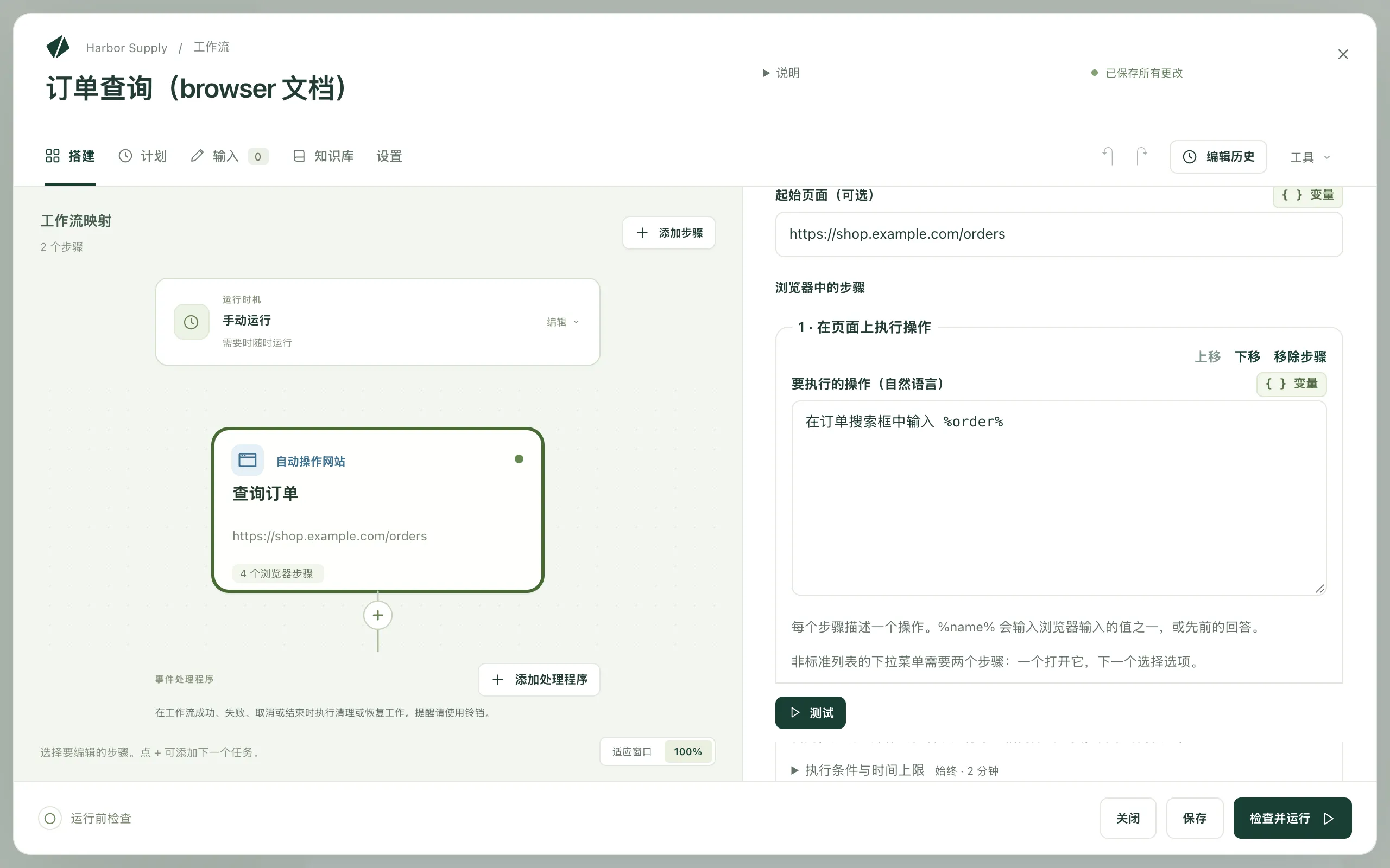
Task: Click the 工作流 breadcrumb
Action: [211, 47]
